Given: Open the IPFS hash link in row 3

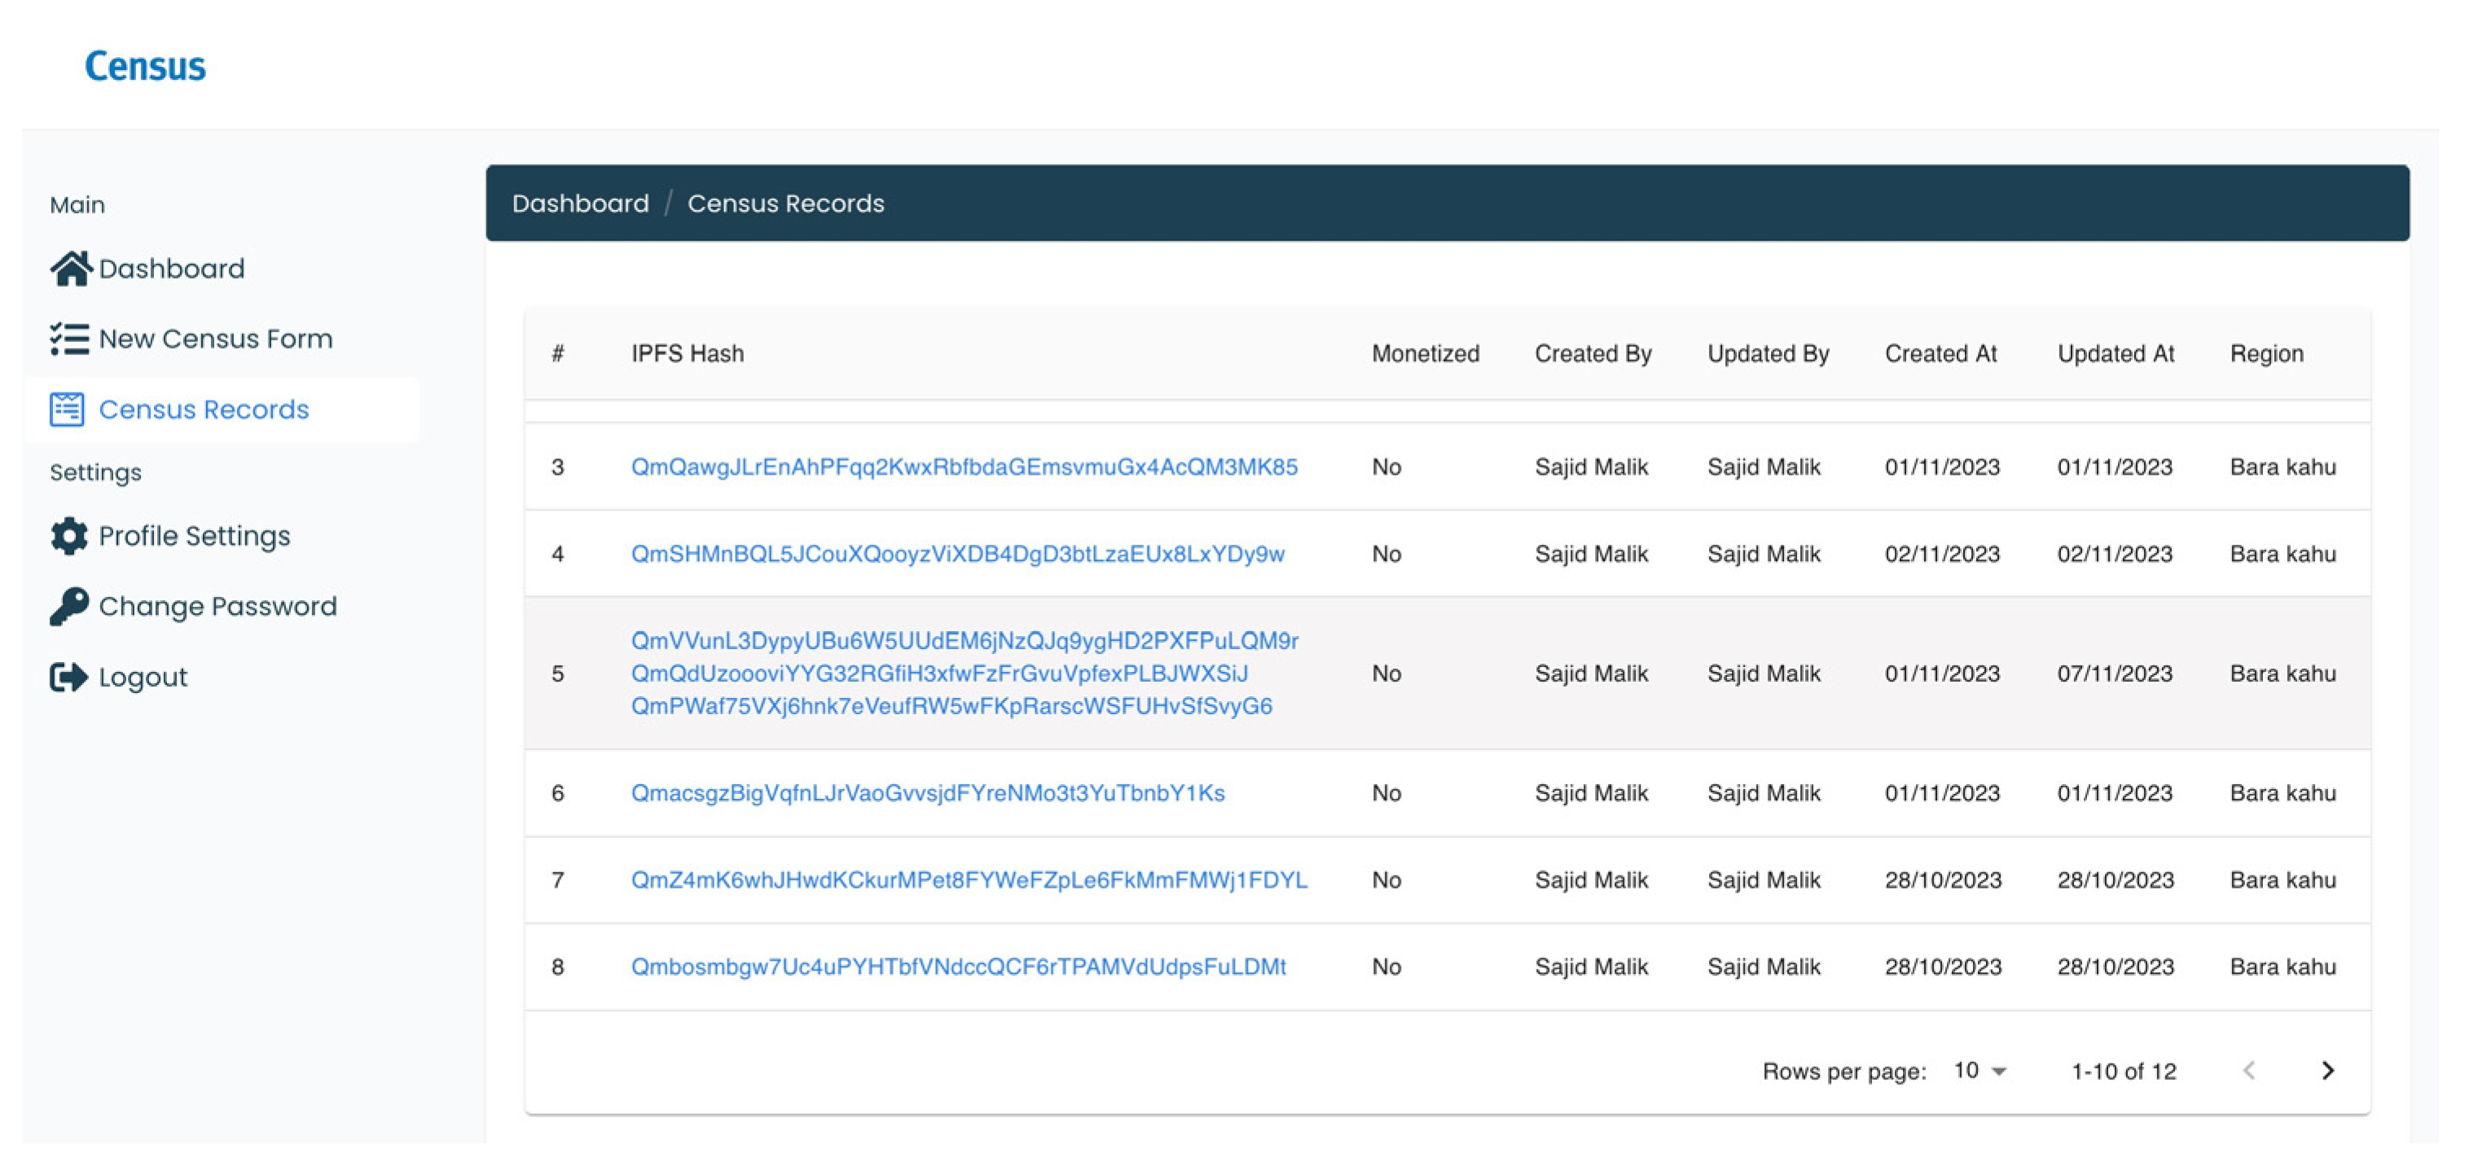Looking at the screenshot, I should [964, 467].
